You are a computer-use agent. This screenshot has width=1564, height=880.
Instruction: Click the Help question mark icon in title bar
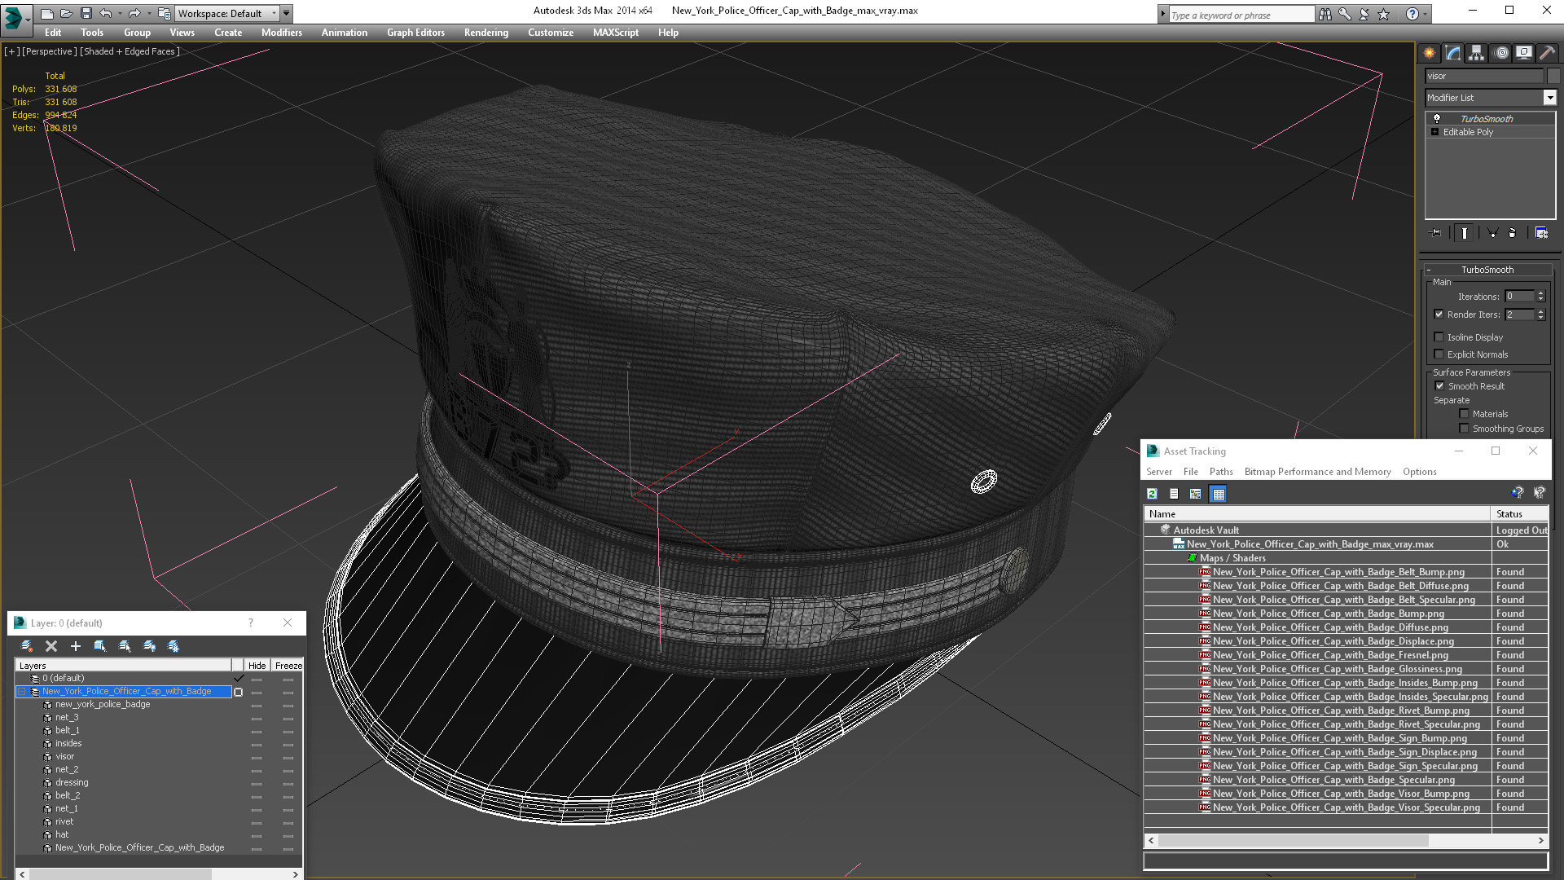tap(1412, 14)
